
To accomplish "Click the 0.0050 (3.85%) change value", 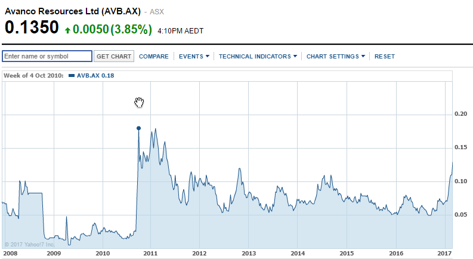I will coord(112,29).
